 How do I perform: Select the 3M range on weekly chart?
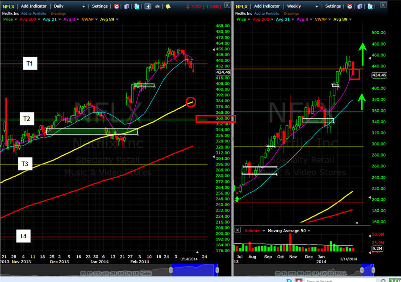pos(308,274)
